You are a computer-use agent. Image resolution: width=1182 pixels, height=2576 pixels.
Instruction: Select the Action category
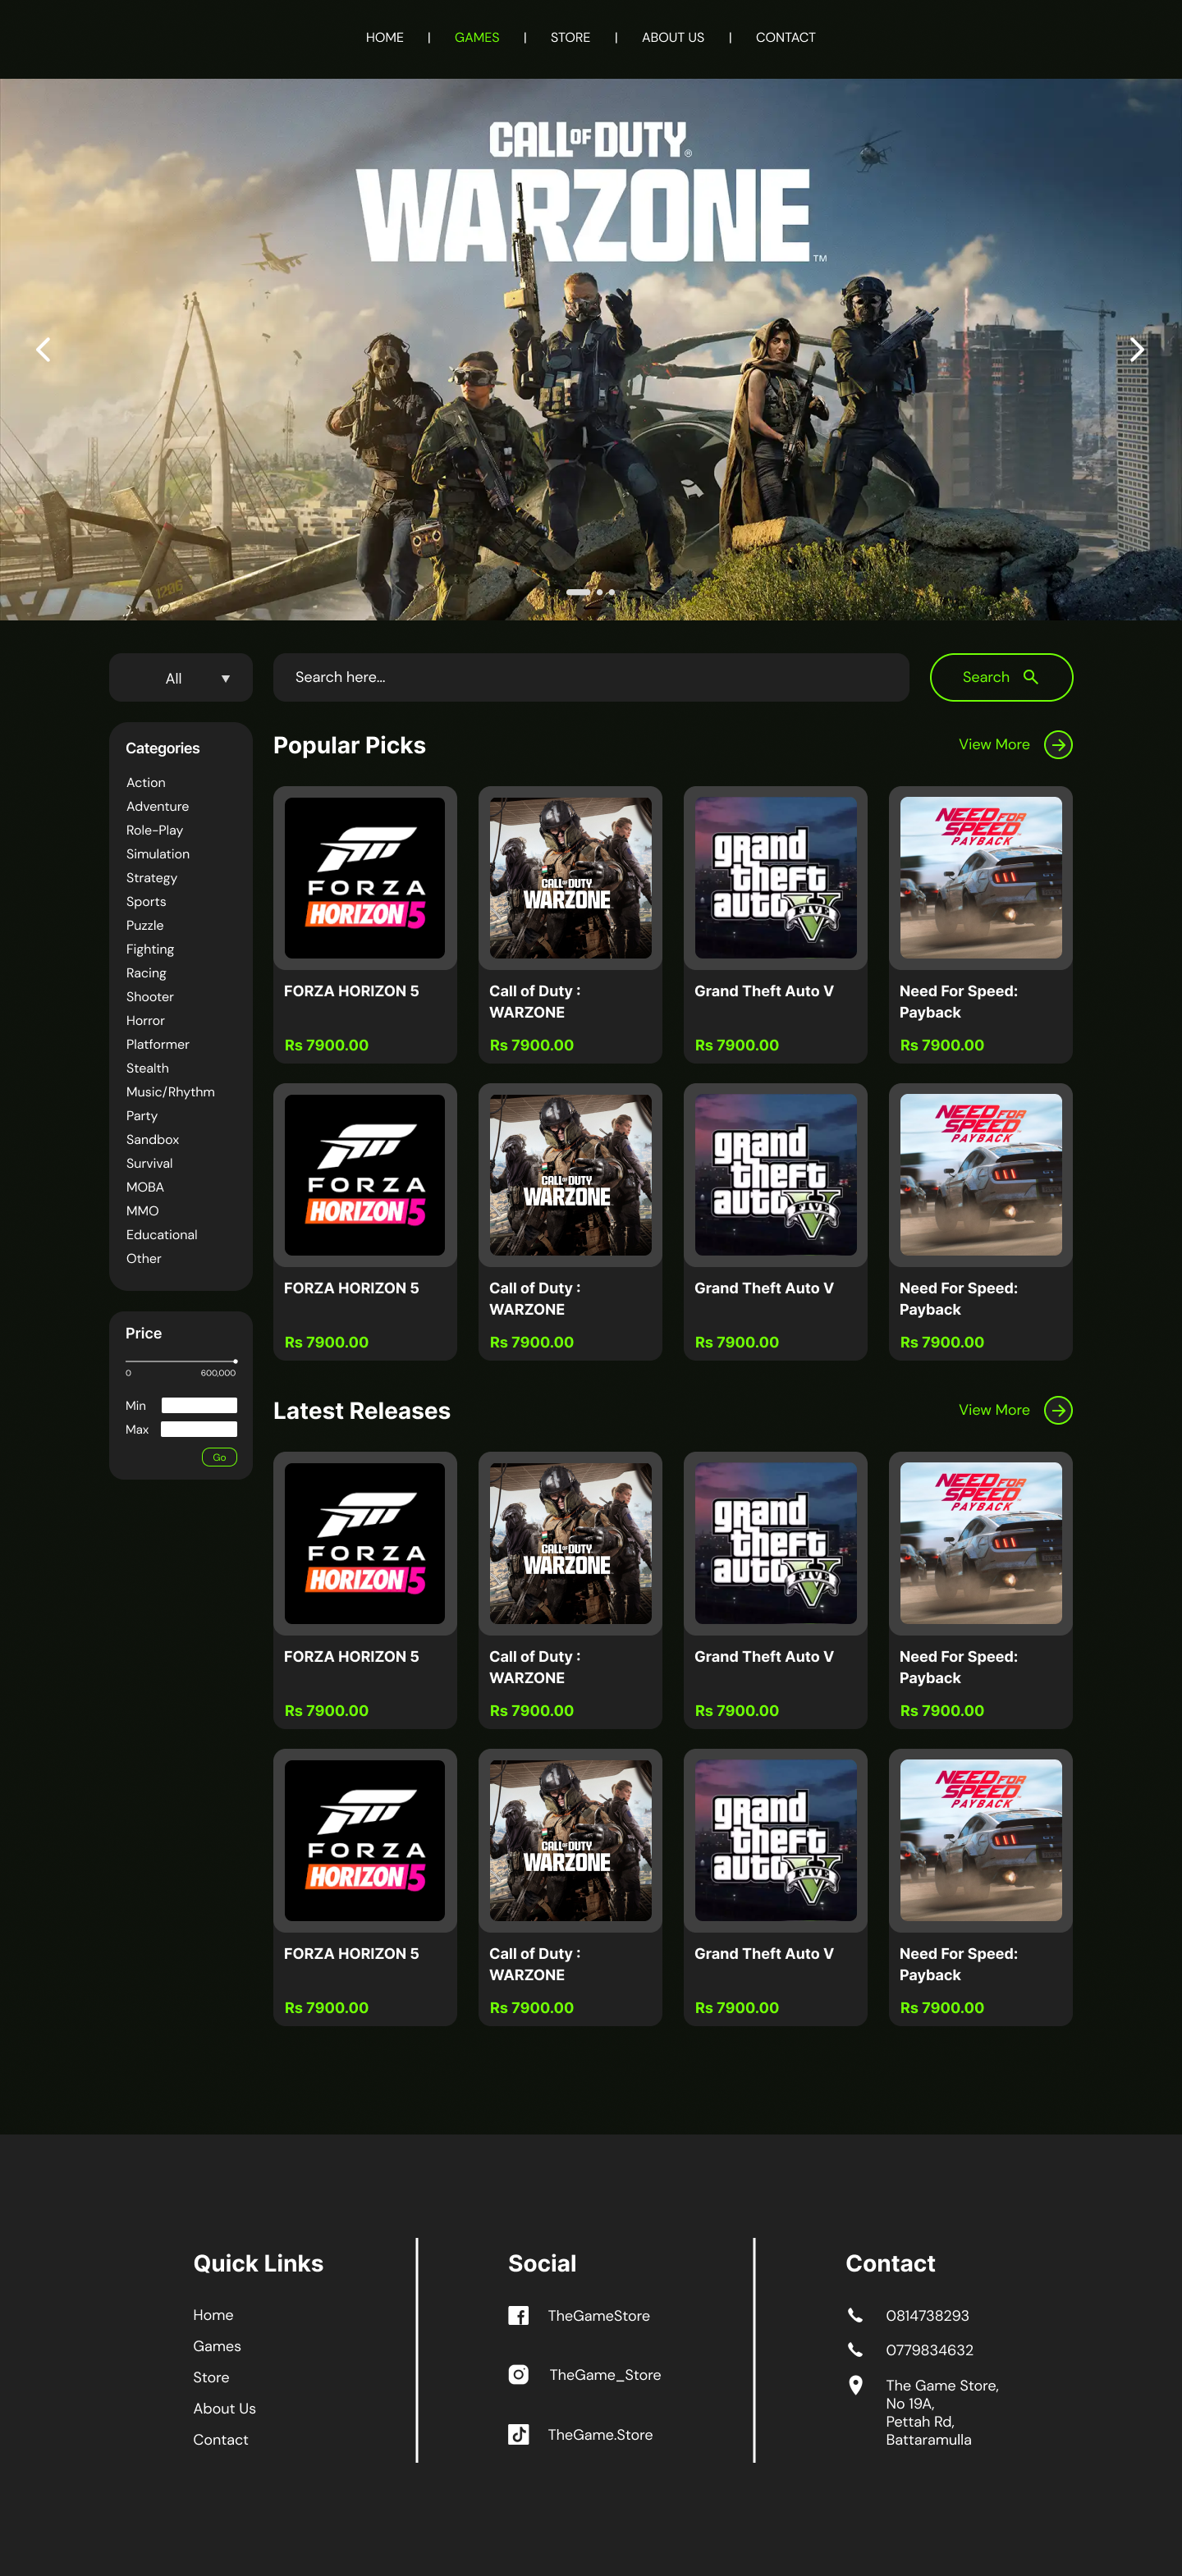(146, 783)
